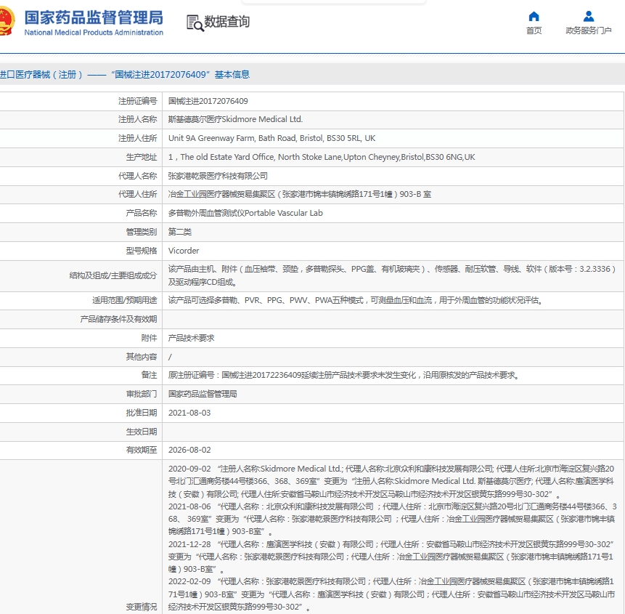Select registration number value 国械注进20172076409
625x614 pixels.
click(208, 101)
